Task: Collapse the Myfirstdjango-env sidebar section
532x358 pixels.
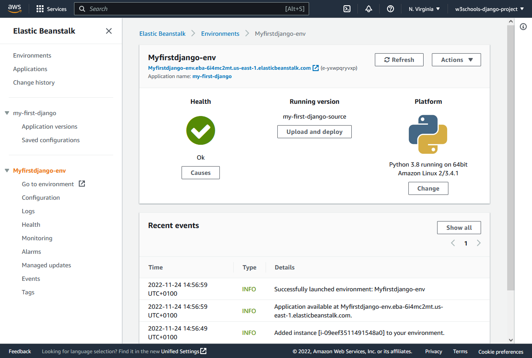Action: tap(7, 170)
